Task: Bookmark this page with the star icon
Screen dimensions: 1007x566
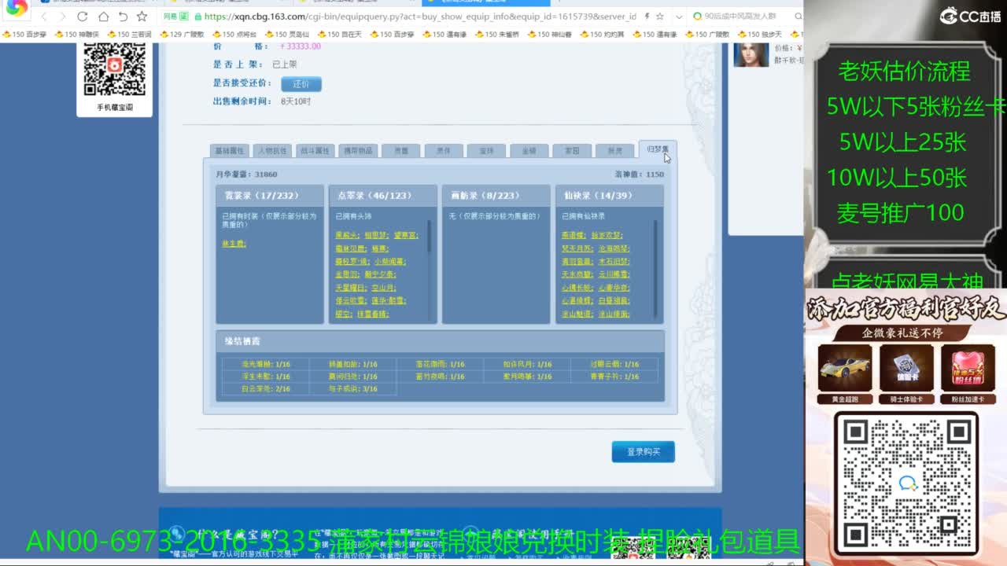Action: tap(142, 17)
